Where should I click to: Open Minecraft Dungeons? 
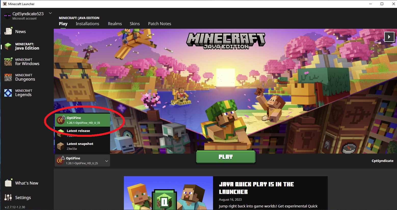click(25, 77)
